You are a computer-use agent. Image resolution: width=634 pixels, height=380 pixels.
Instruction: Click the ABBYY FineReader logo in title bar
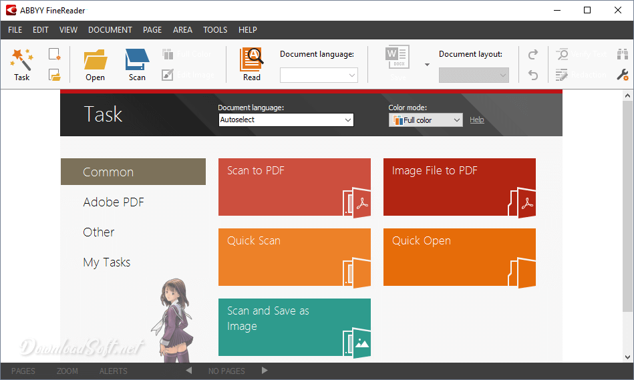[x=11, y=10]
